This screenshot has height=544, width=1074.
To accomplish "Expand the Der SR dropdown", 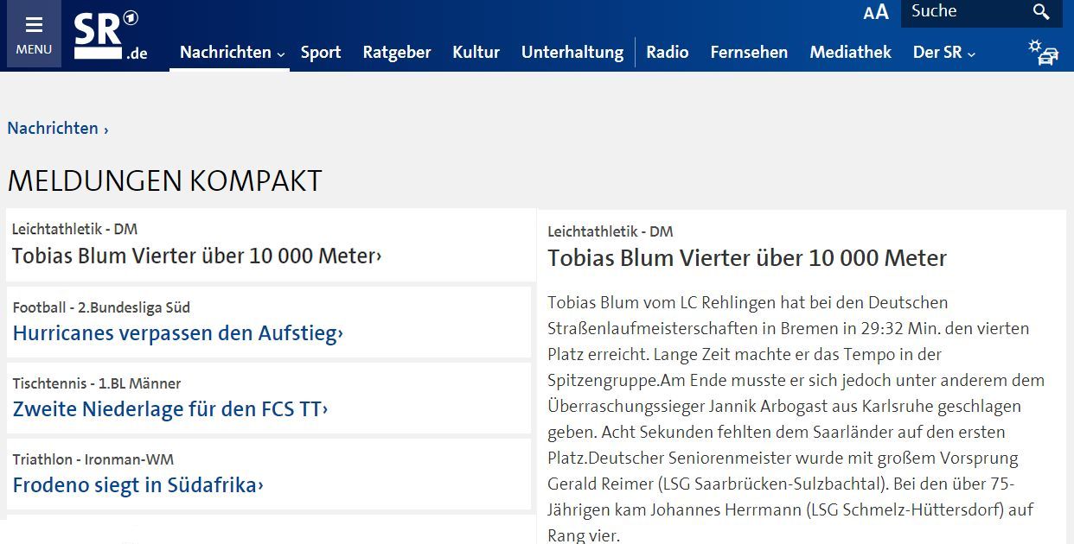I will pyautogui.click(x=943, y=52).
